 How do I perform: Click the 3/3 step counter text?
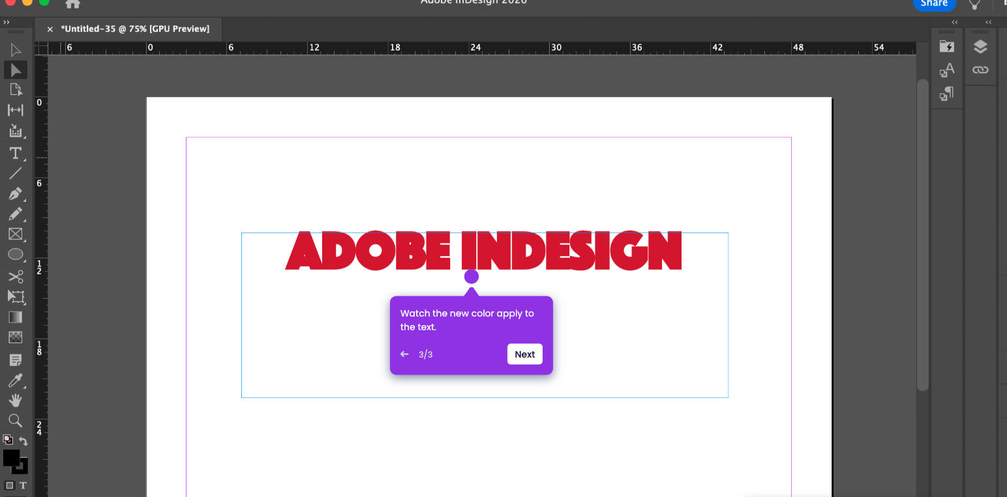425,354
